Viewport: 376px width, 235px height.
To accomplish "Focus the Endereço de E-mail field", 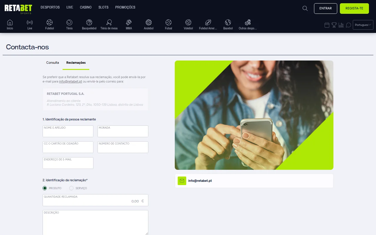I will click(68, 163).
